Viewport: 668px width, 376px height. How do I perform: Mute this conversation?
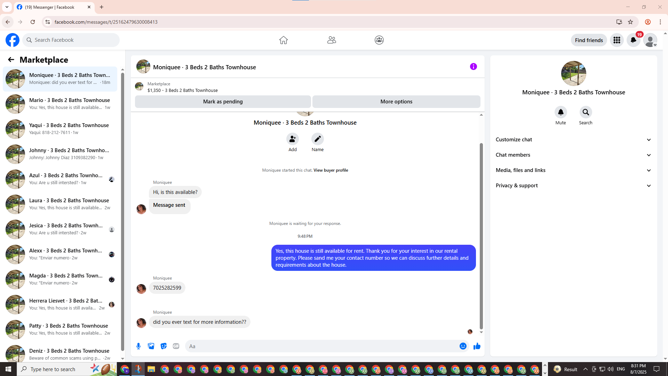click(561, 112)
